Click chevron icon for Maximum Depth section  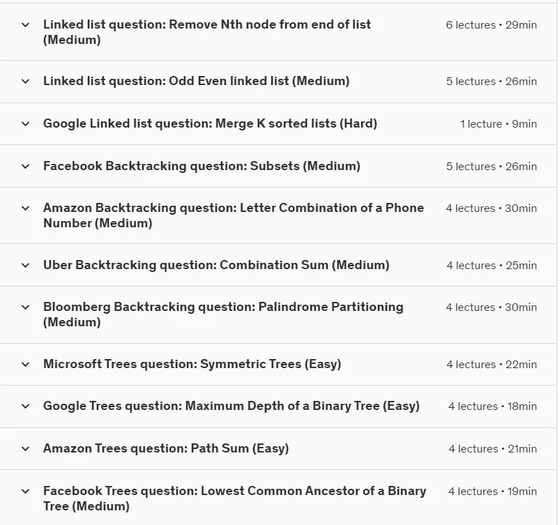point(25,406)
